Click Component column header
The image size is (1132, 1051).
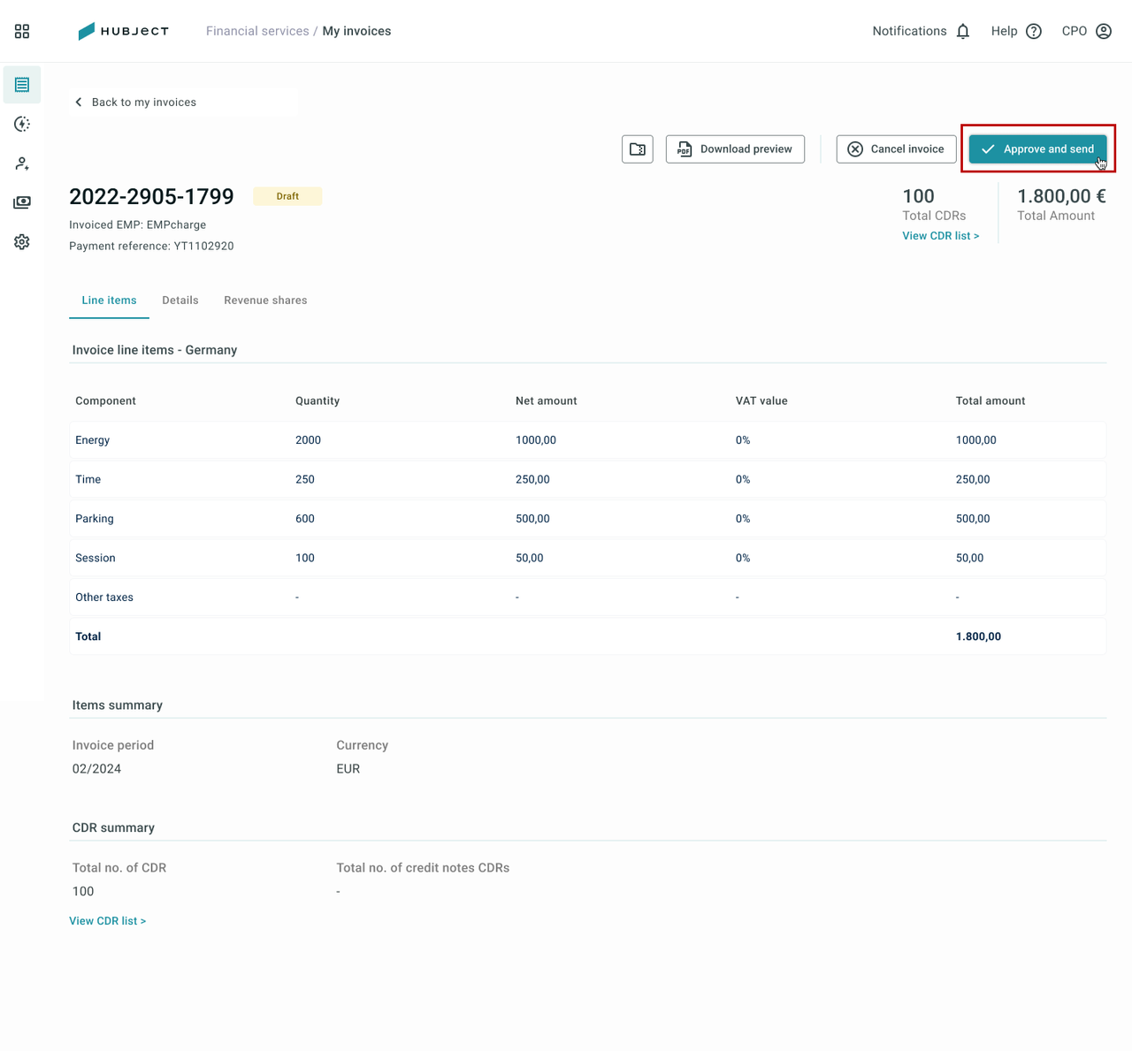[x=105, y=400]
